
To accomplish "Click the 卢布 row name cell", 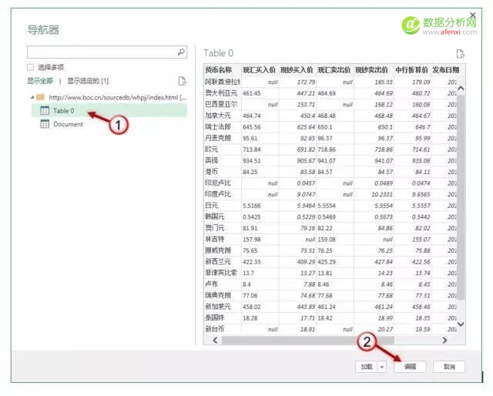I will (x=222, y=284).
